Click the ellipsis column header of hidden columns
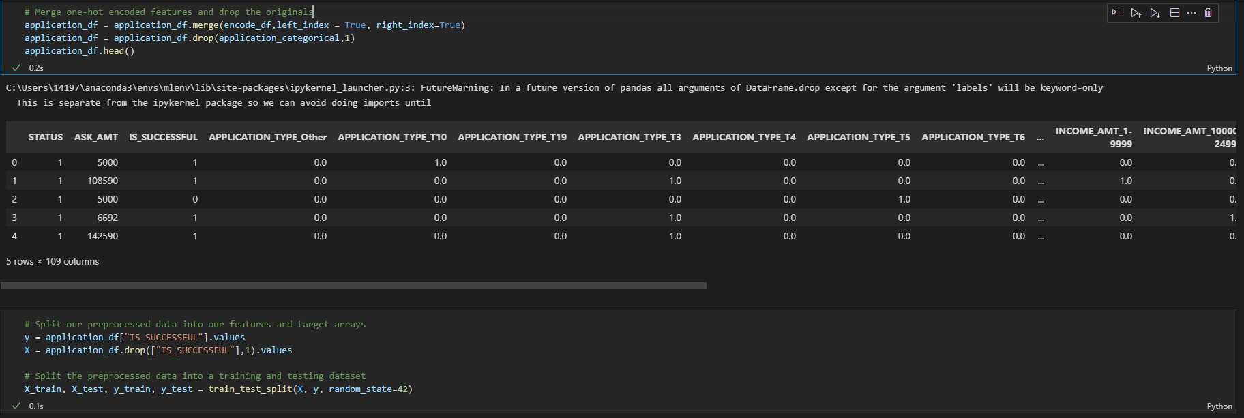 [x=1041, y=138]
